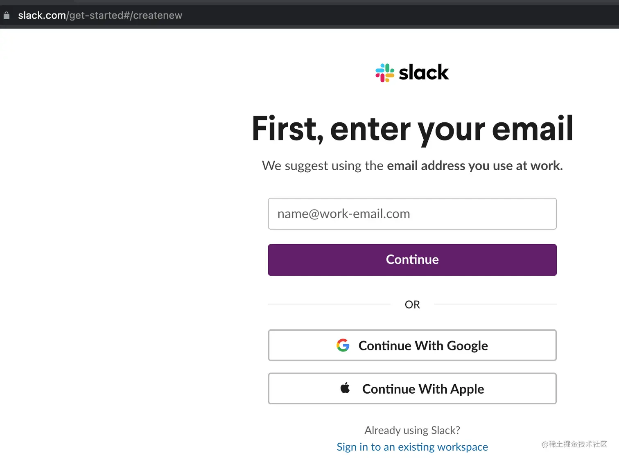Click the divider line right of OR
Screen dimensions: 619x460
click(x=495, y=304)
